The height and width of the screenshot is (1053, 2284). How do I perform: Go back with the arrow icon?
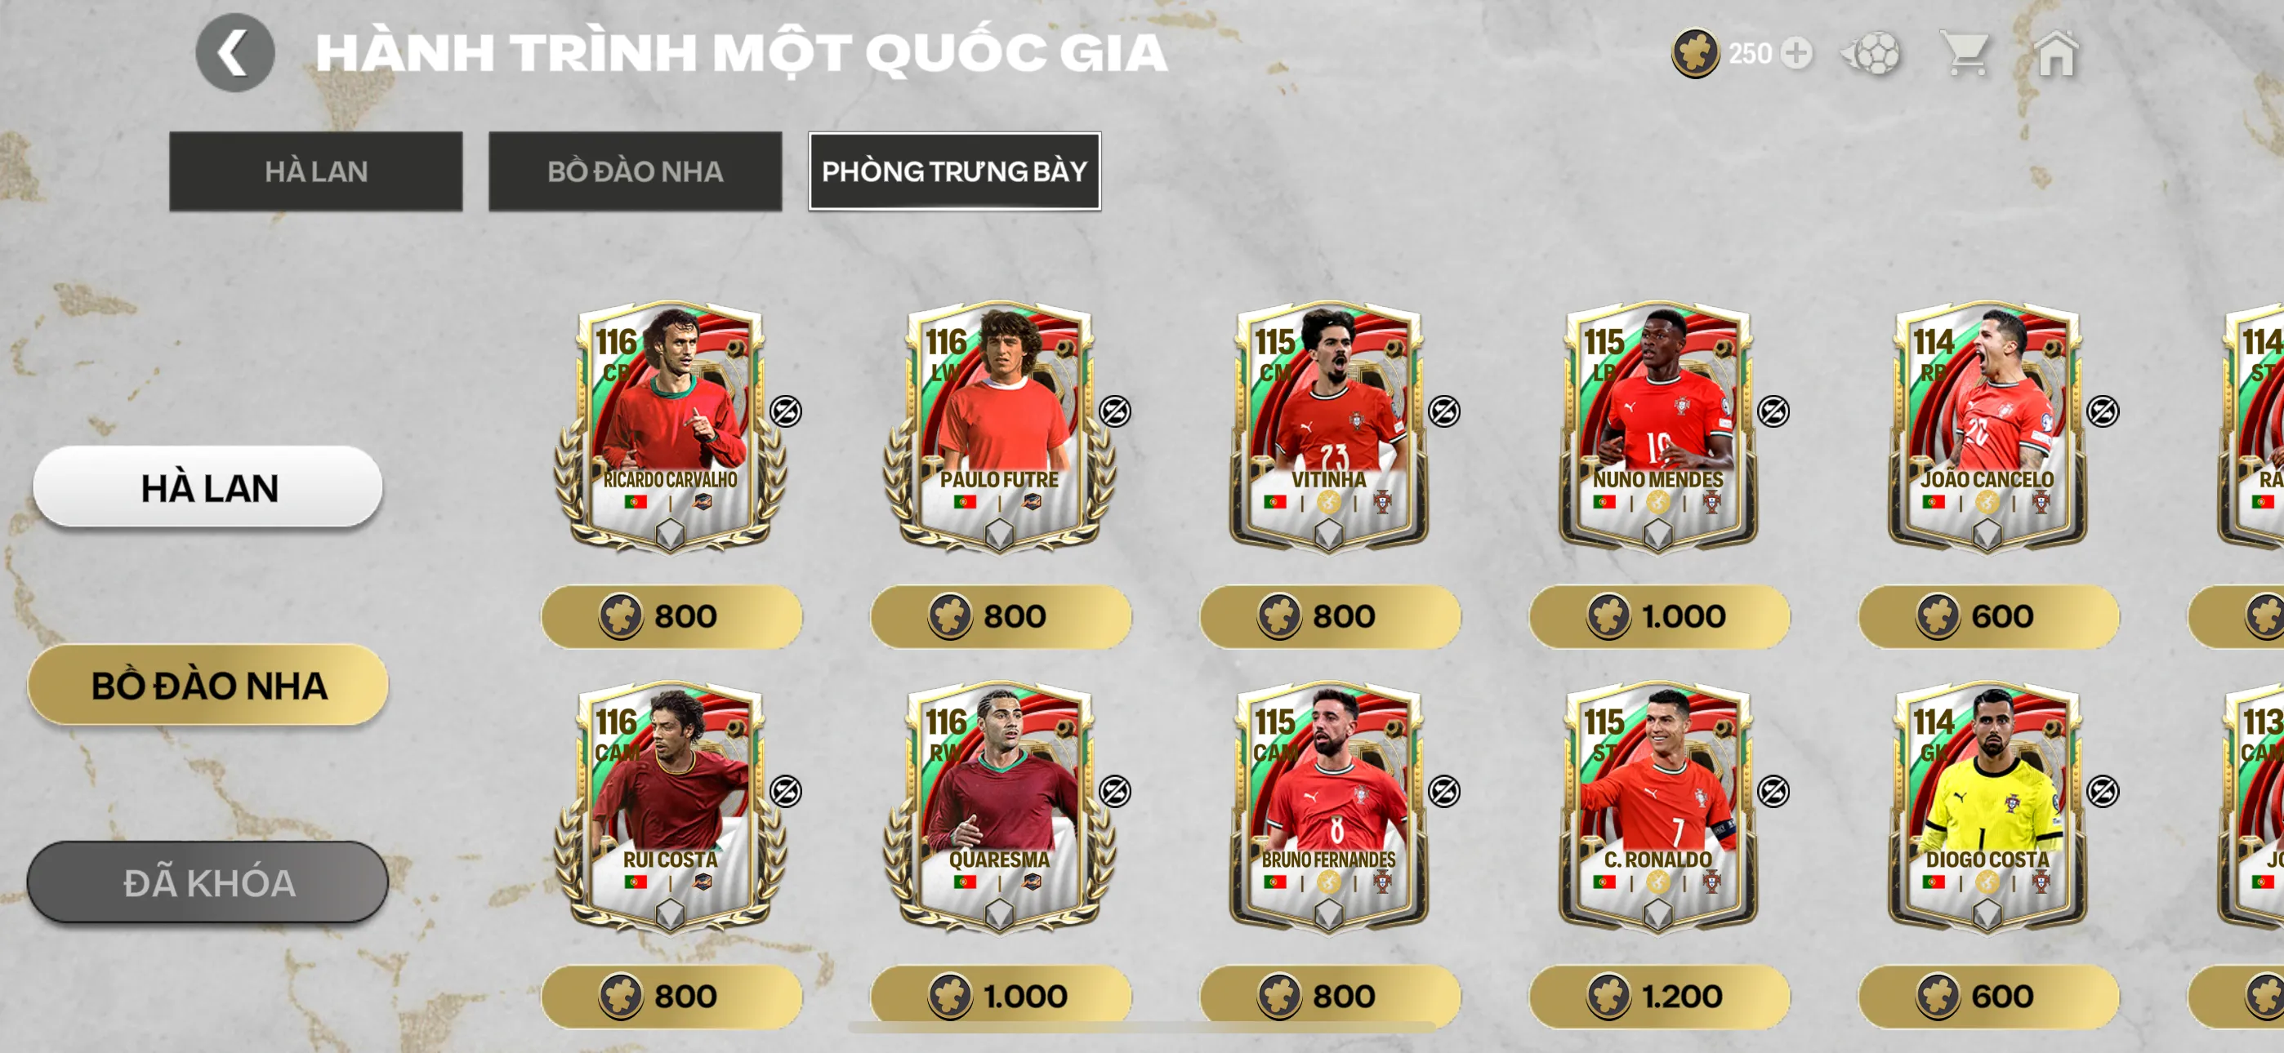(235, 53)
